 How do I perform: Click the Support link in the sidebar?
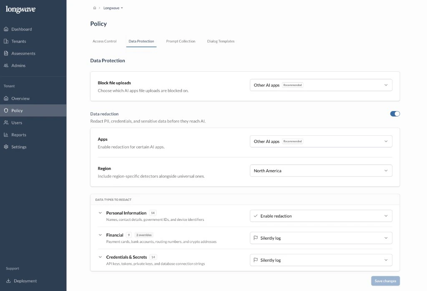coord(12,268)
